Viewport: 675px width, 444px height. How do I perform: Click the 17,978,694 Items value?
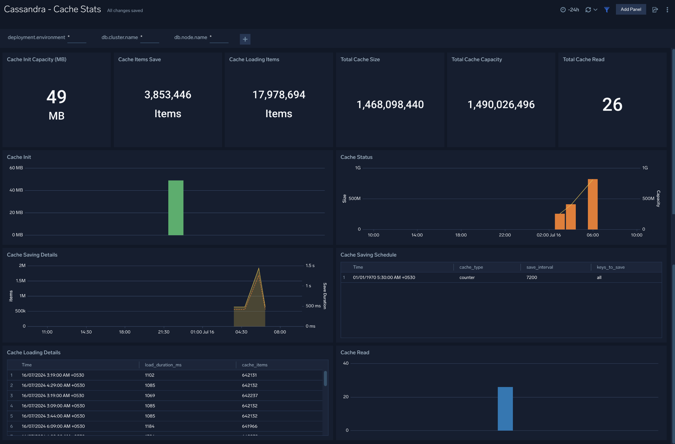click(279, 104)
